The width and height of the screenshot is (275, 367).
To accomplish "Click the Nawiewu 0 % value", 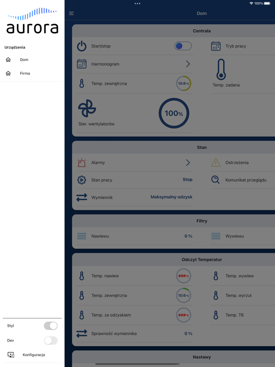I will (189, 236).
